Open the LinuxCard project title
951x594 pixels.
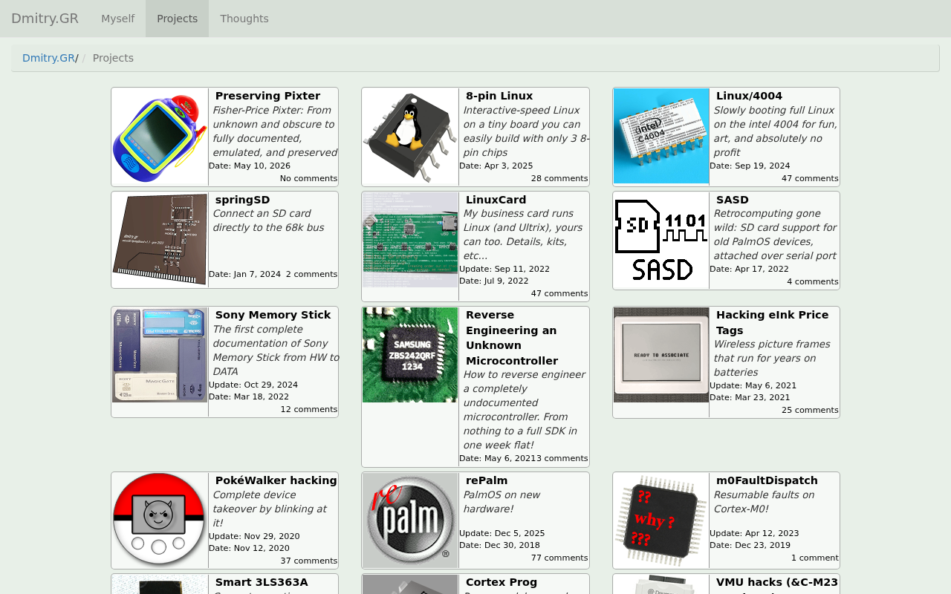coord(496,200)
